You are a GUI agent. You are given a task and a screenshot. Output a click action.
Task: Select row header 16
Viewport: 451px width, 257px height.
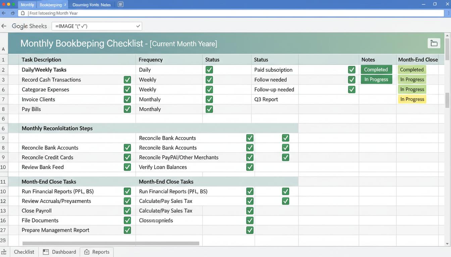[x=3, y=220]
